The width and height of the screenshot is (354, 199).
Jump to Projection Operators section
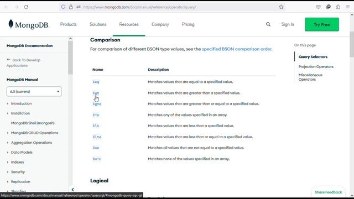point(316,66)
